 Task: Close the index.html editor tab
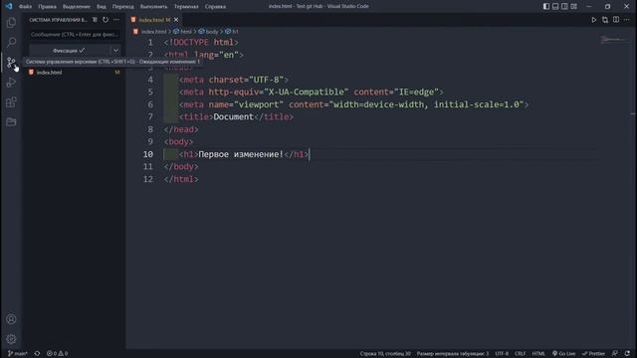[x=176, y=20]
